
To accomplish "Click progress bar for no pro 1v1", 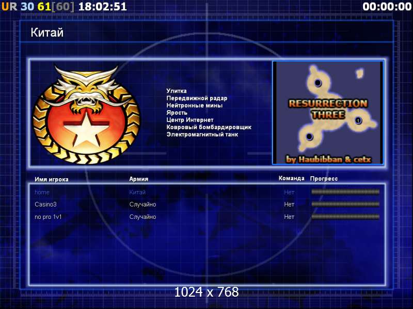I will 345,216.
